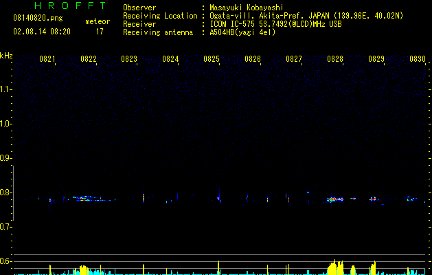This screenshot has width=432, height=275.
Task: Click the Ogata-vill. Akita-Pref. JAPAN location text
Action: (x=306, y=16)
